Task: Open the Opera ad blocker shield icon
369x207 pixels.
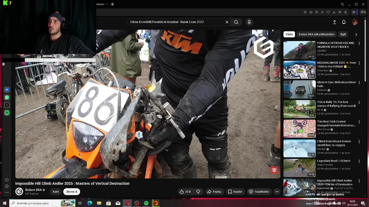Action: [317, 12]
